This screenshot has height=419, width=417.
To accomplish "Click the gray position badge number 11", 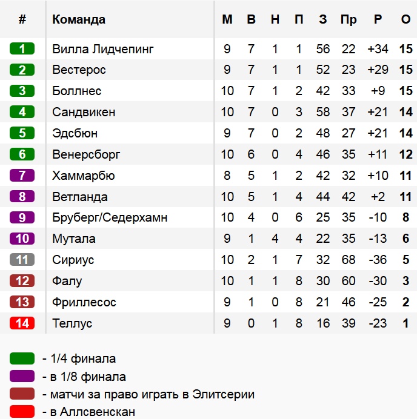I will click(22, 260).
